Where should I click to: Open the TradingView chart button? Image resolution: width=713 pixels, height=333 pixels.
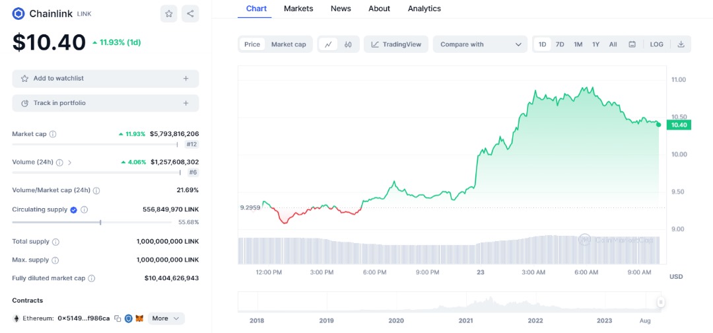tap(396, 44)
